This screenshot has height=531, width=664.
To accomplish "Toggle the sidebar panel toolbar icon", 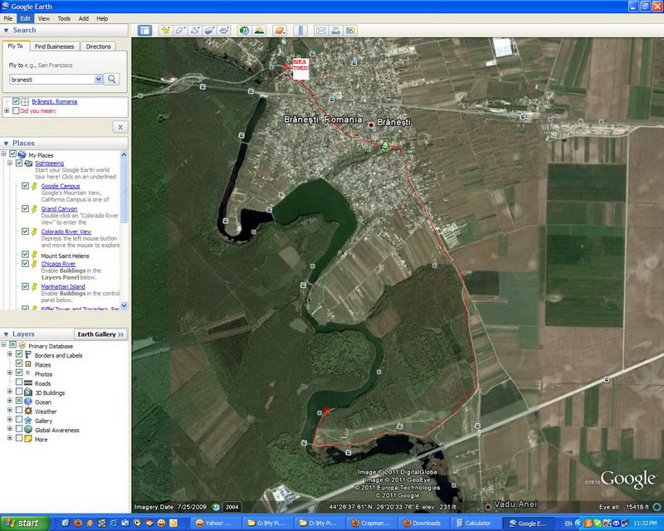I will tap(144, 31).
